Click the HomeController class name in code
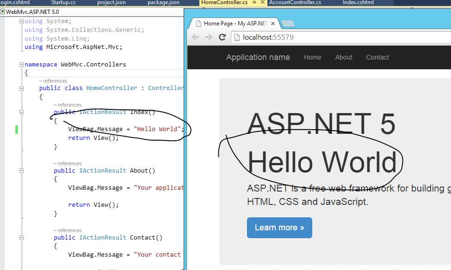Image resolution: width=451 pixels, height=270 pixels. click(x=111, y=88)
